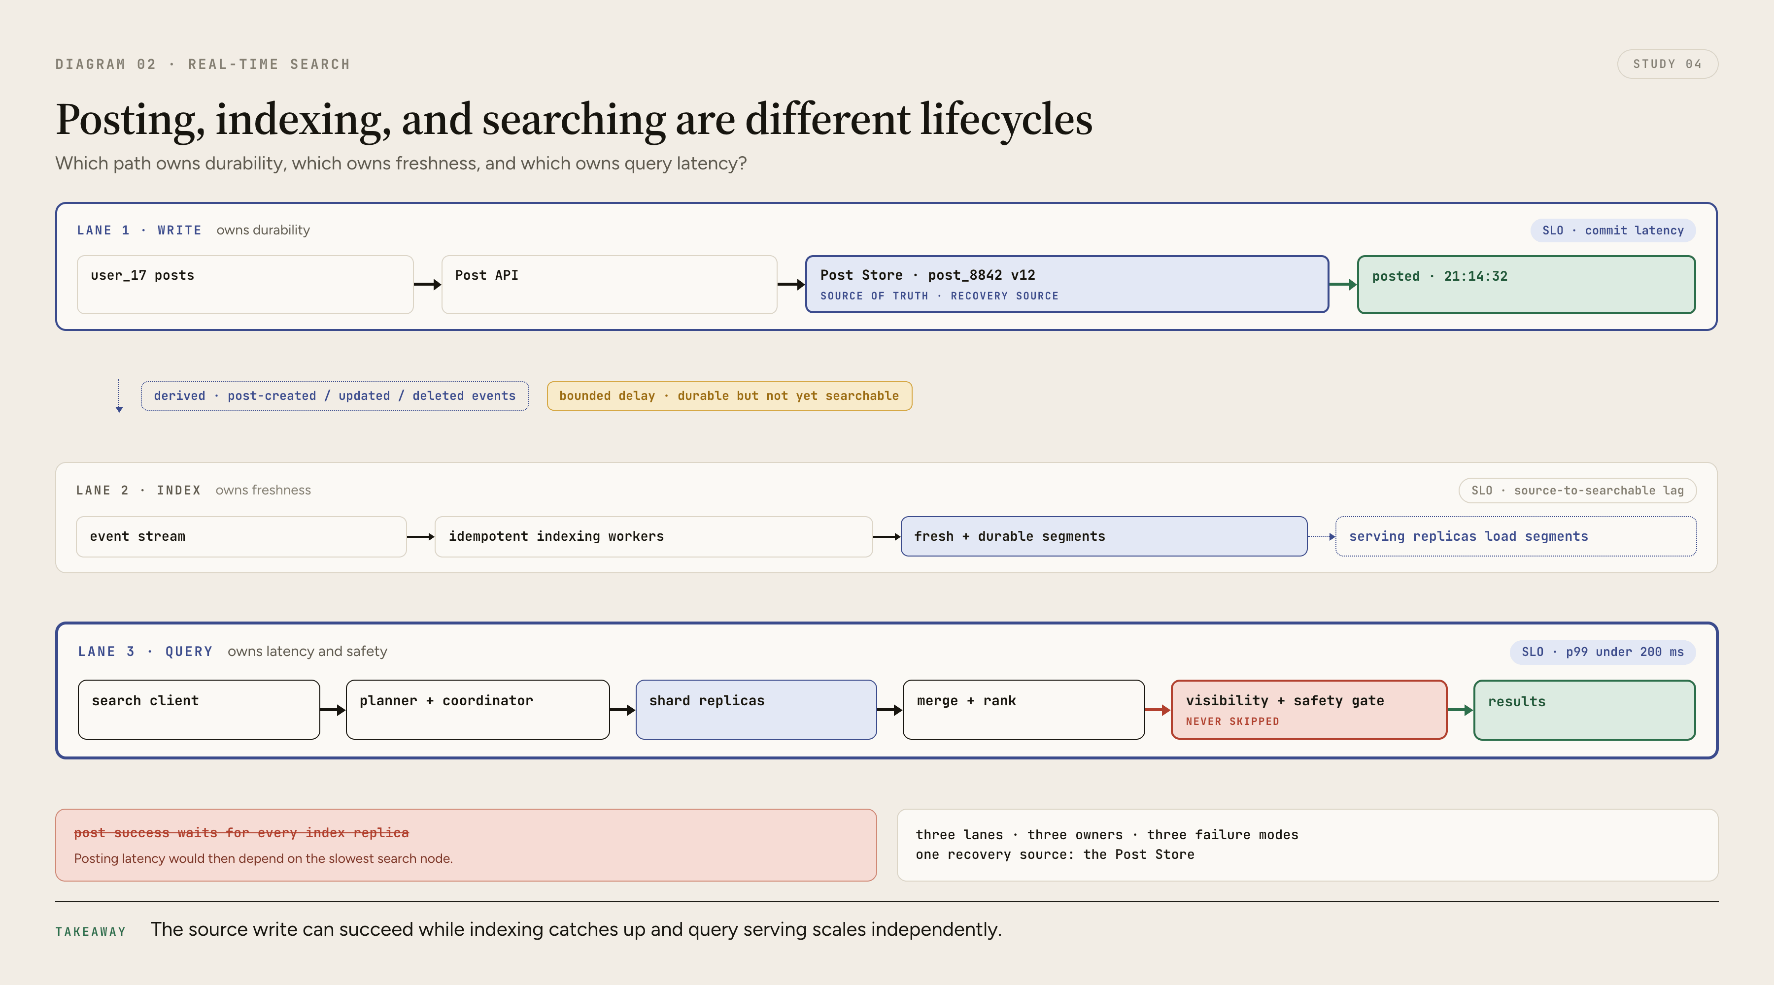1774x985 pixels.
Task: Click the 'posted · 21:14:32' green box
Action: pos(1526,284)
